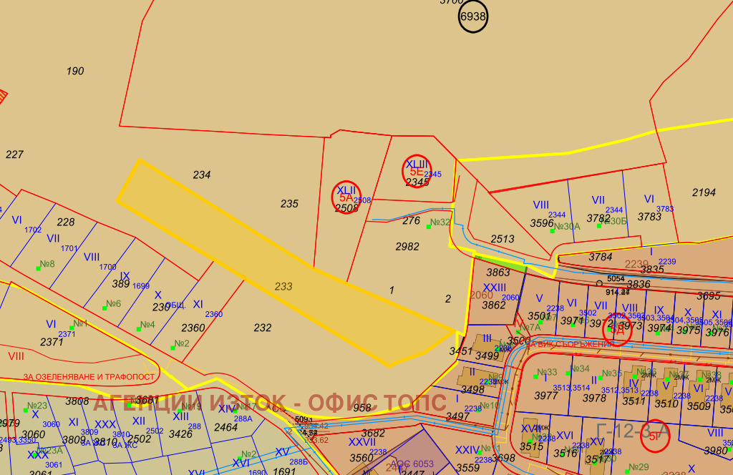This screenshot has height=475, width=733.
Task: Click the green №4 address marker
Action: click(x=145, y=325)
